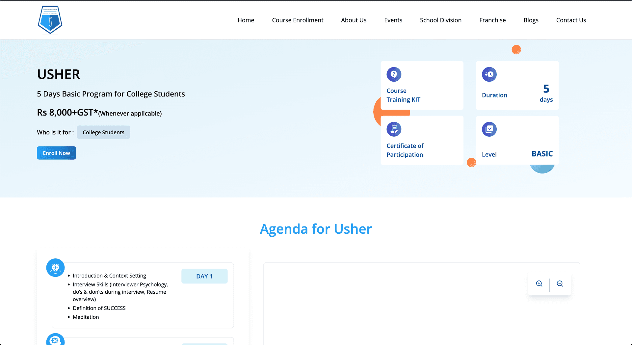Click the Course Training KIT label
This screenshot has height=345, width=632.
tap(403, 95)
